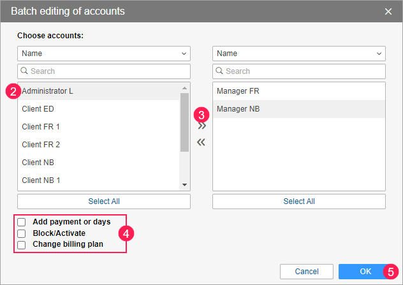
Task: Check the Change billing plan option
Action: [x=22, y=244]
